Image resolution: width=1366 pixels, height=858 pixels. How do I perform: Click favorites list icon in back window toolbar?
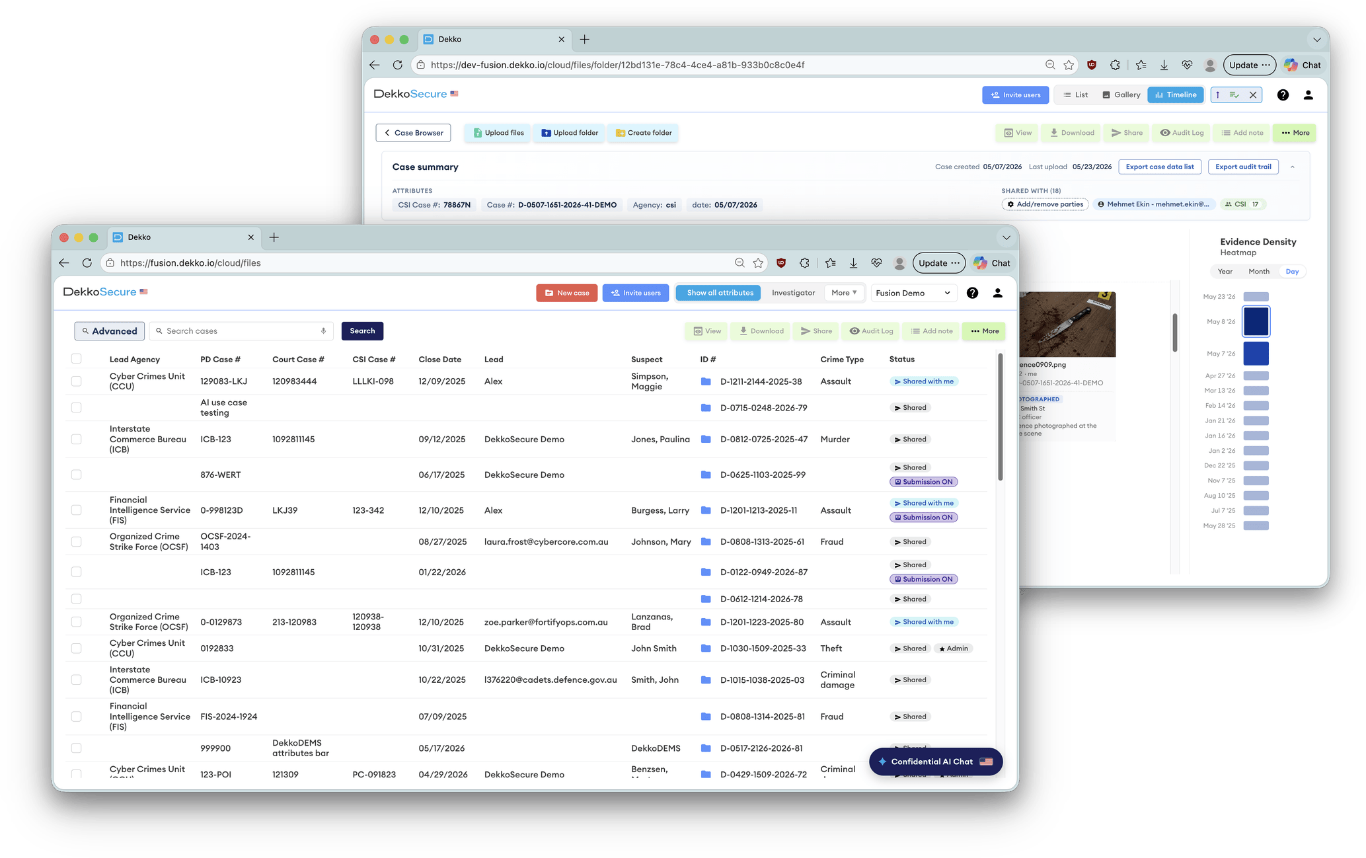(1141, 65)
